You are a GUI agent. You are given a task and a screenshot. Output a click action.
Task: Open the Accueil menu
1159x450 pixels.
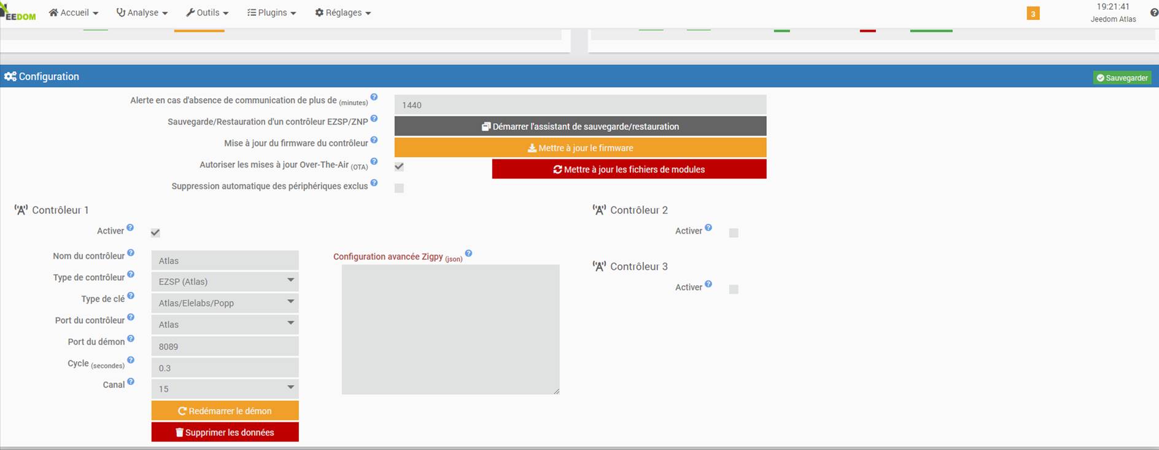[x=73, y=12]
